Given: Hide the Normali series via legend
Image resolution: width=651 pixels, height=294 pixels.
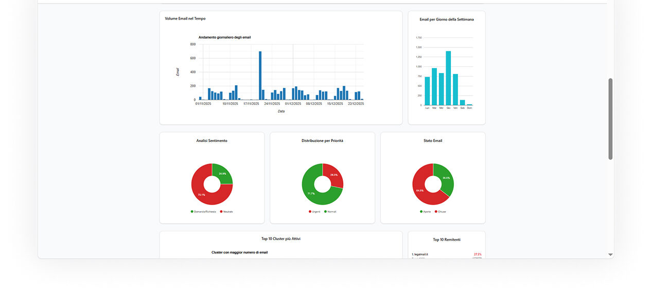Looking at the screenshot, I should 331,212.
